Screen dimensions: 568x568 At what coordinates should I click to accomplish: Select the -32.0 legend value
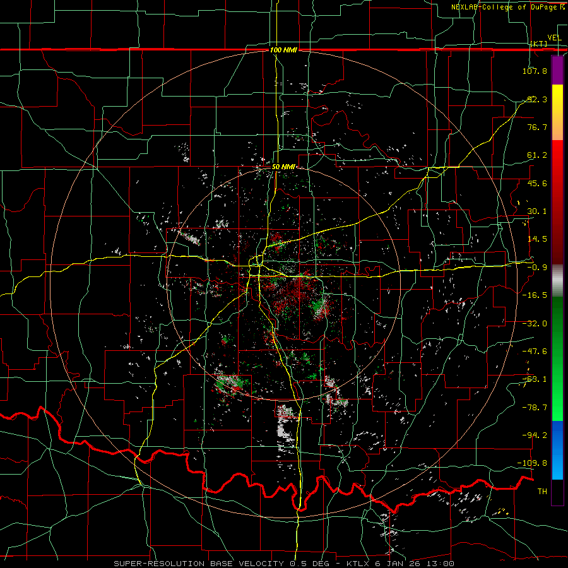(x=535, y=324)
